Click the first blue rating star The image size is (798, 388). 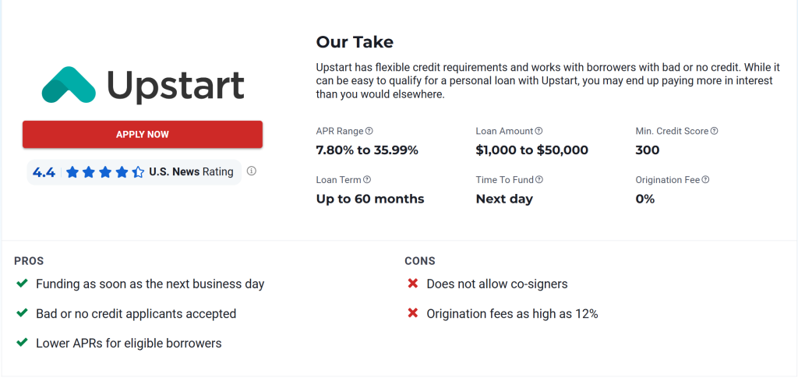coord(72,172)
